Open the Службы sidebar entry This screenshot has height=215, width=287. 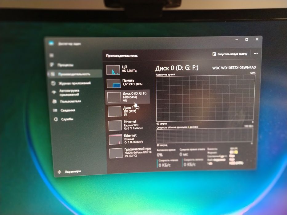64,119
